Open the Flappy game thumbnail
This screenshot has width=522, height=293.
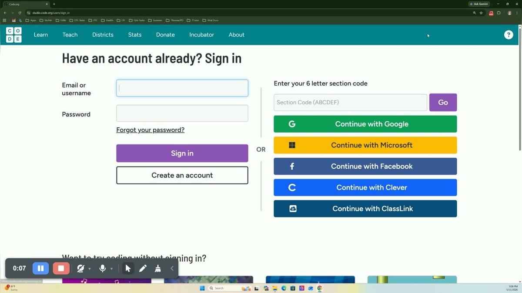tap(412, 280)
